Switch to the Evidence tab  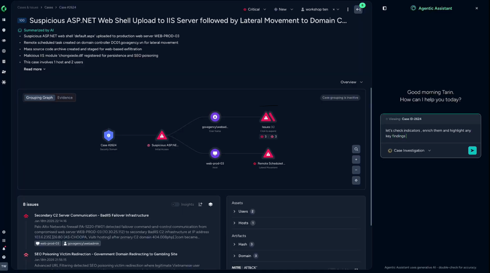click(65, 98)
